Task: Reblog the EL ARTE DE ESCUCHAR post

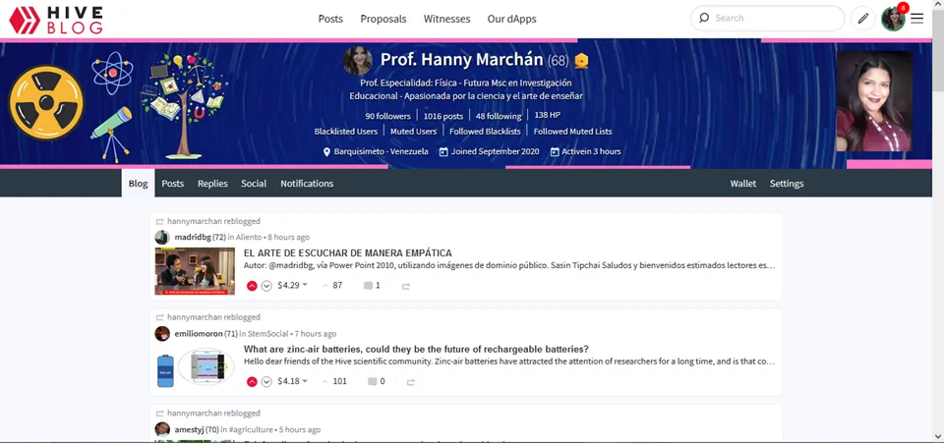Action: [x=406, y=286]
